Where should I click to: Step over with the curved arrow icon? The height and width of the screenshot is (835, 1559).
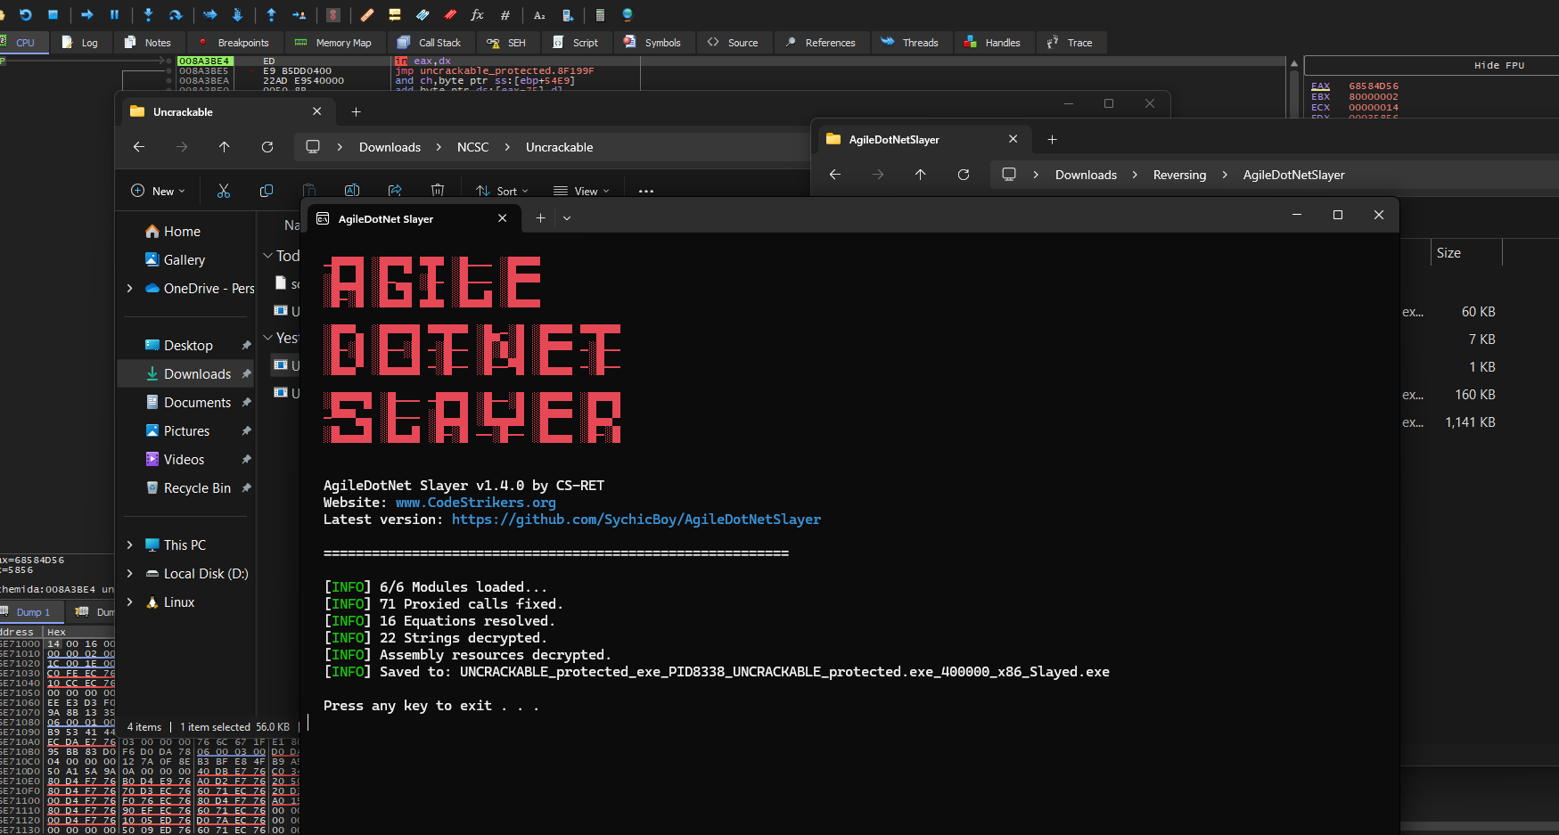(x=176, y=14)
